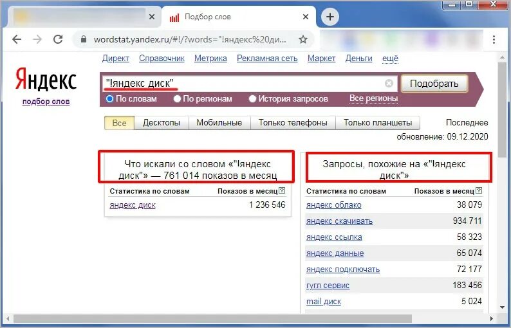Expand the ещё services menu
This screenshot has width=511, height=328.
(390, 59)
